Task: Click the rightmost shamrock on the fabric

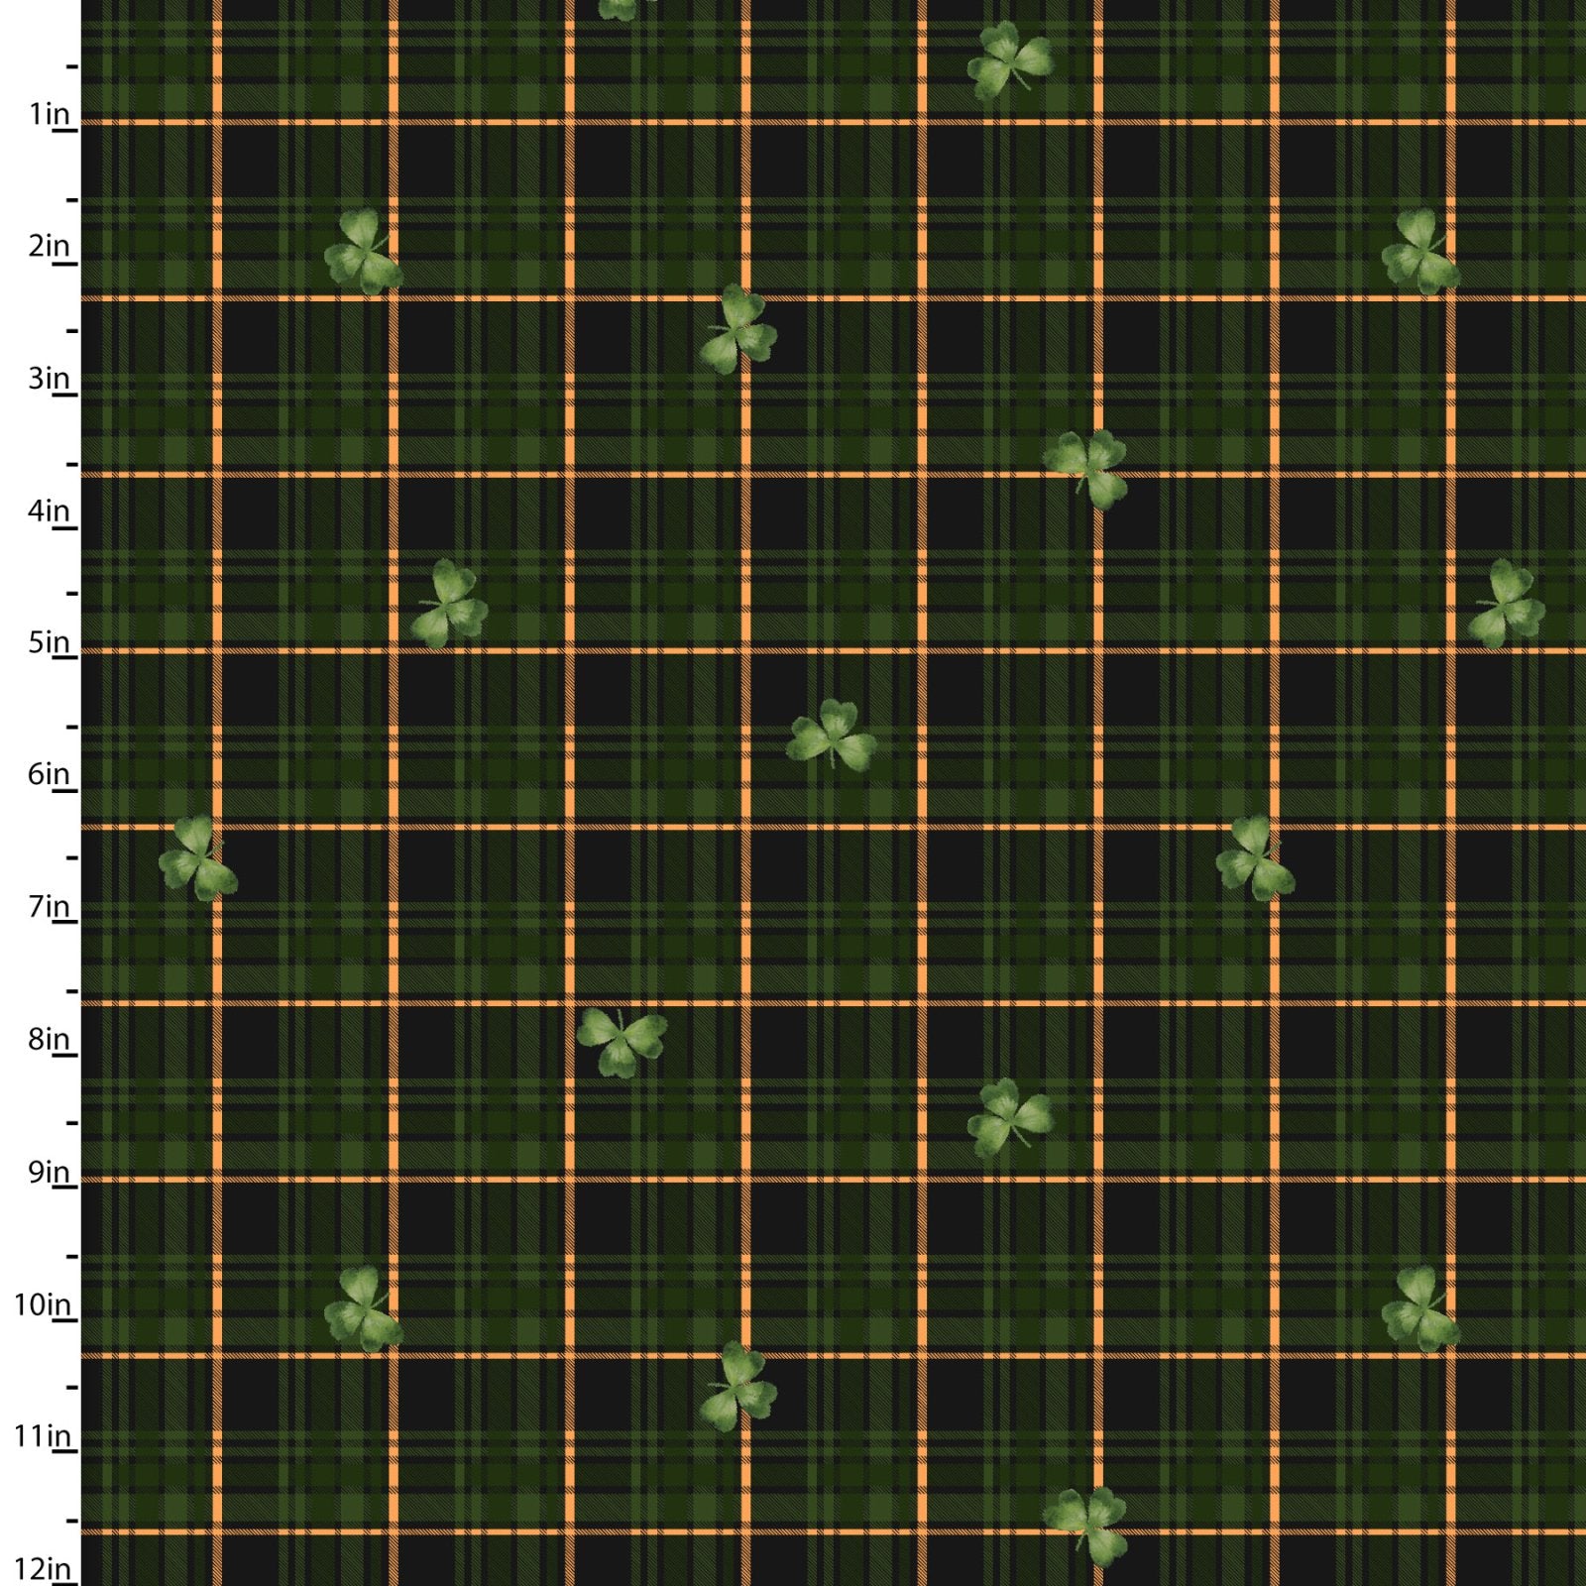Action: [x=1506, y=604]
